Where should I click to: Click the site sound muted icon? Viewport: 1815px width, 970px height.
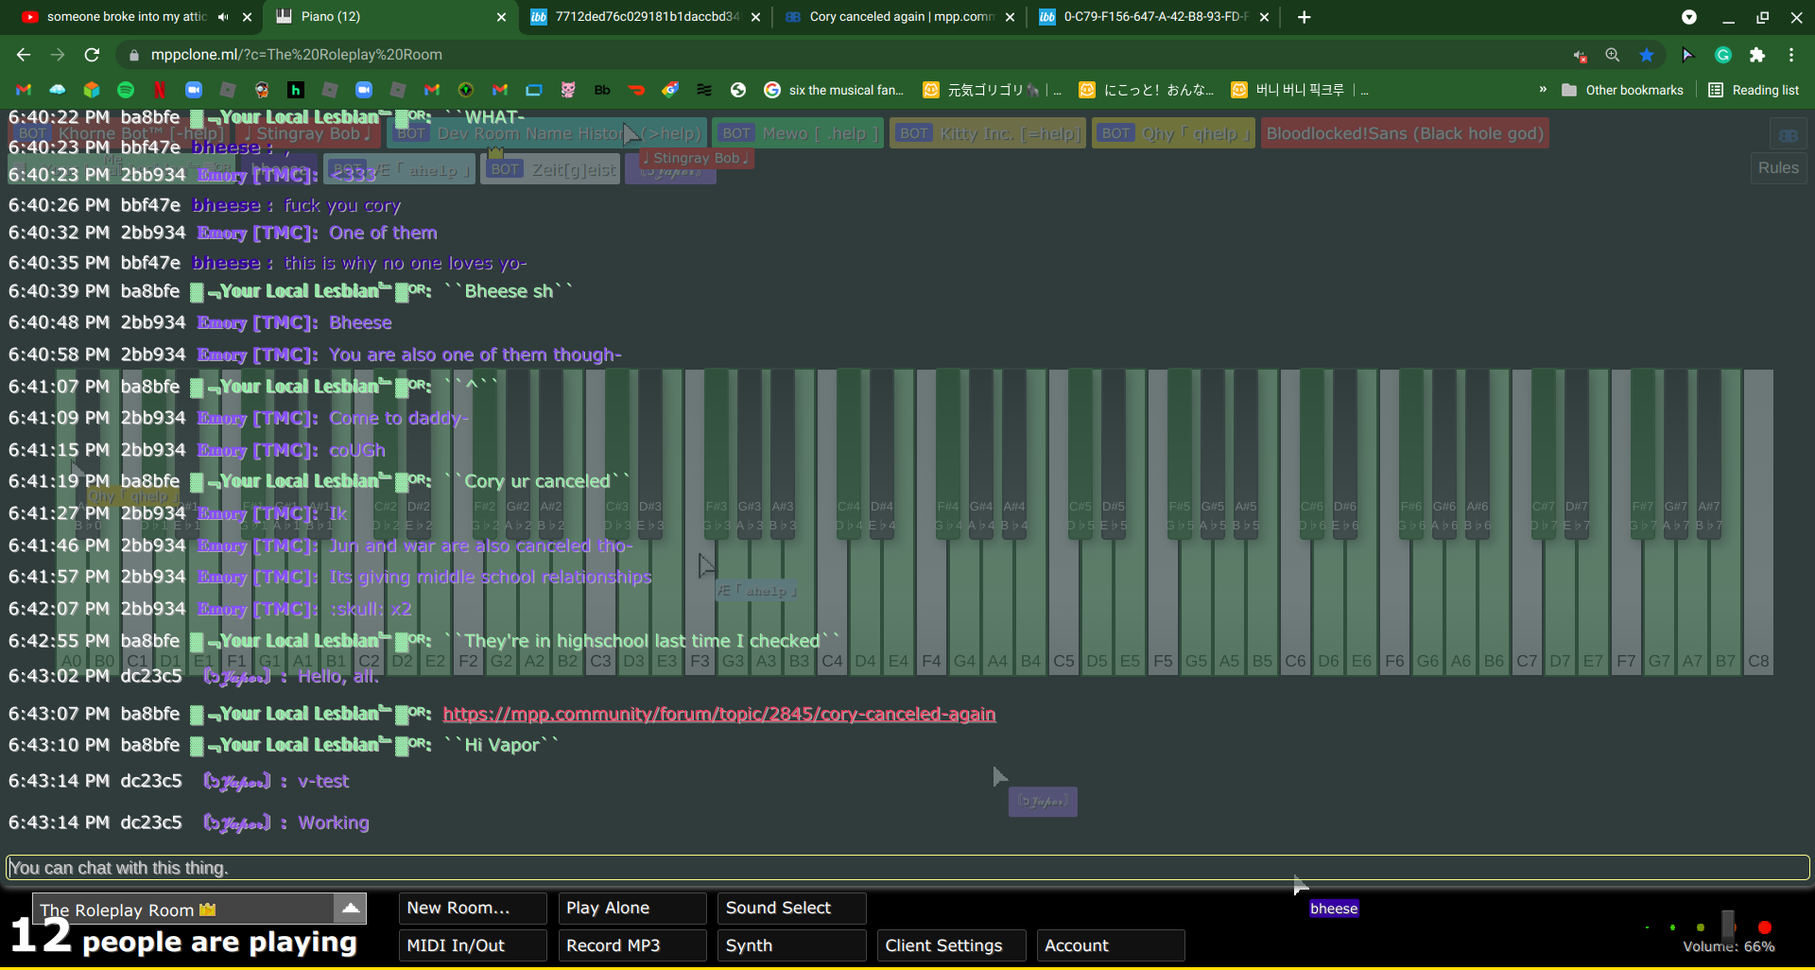[1580, 56]
